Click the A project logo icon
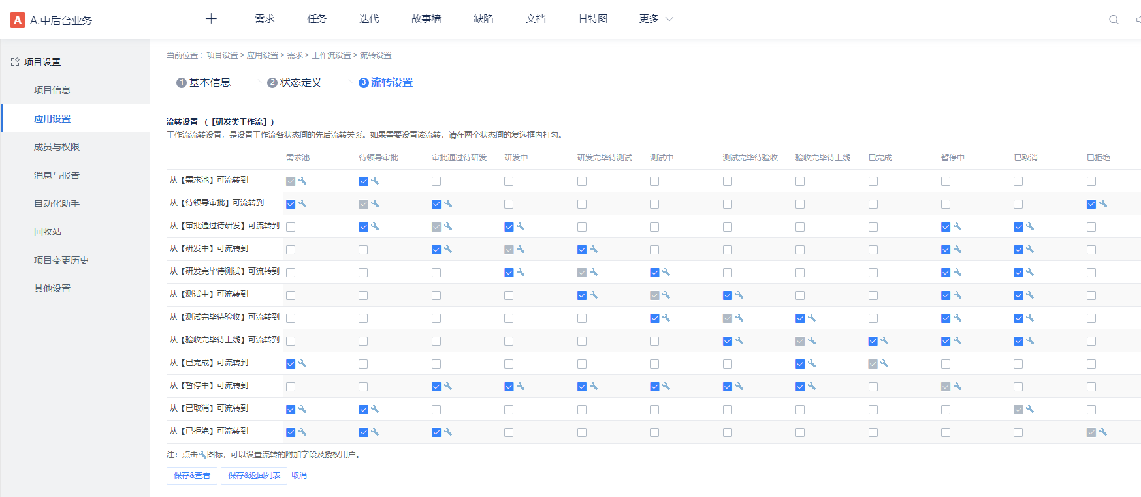The height and width of the screenshot is (497, 1141). coord(18,20)
